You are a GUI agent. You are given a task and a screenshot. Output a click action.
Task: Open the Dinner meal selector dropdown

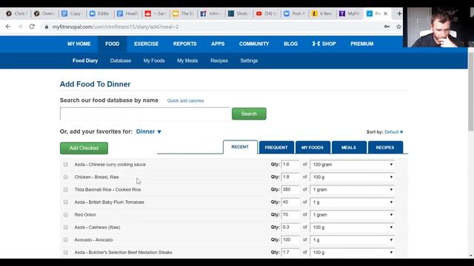[148, 132]
